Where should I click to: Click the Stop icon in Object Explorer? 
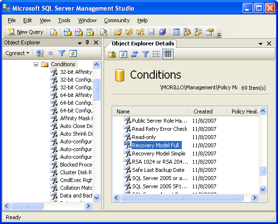(x=51, y=53)
